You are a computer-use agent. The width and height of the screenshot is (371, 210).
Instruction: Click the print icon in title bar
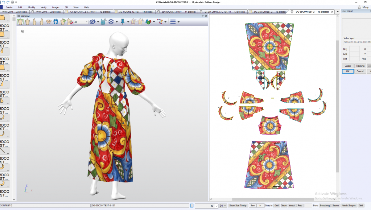(x=13, y=2)
